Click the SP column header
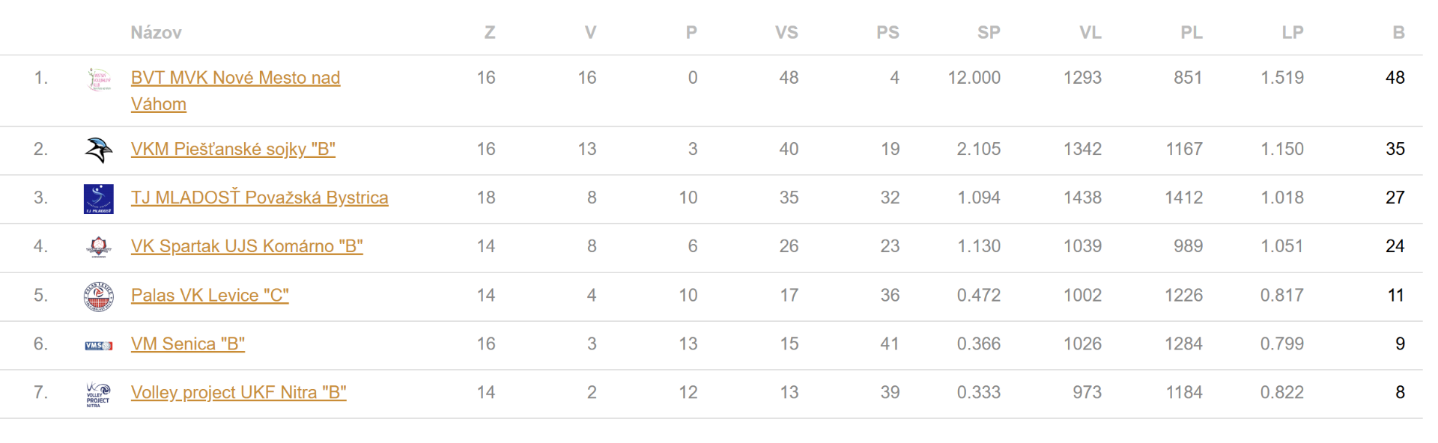 (x=989, y=33)
